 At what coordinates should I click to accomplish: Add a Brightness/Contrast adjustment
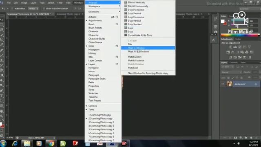coord(230,47)
